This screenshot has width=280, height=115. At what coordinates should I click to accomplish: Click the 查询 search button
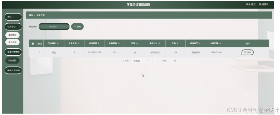tap(77, 26)
